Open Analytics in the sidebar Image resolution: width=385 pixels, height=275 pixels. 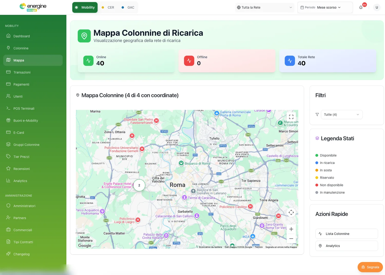33,181
